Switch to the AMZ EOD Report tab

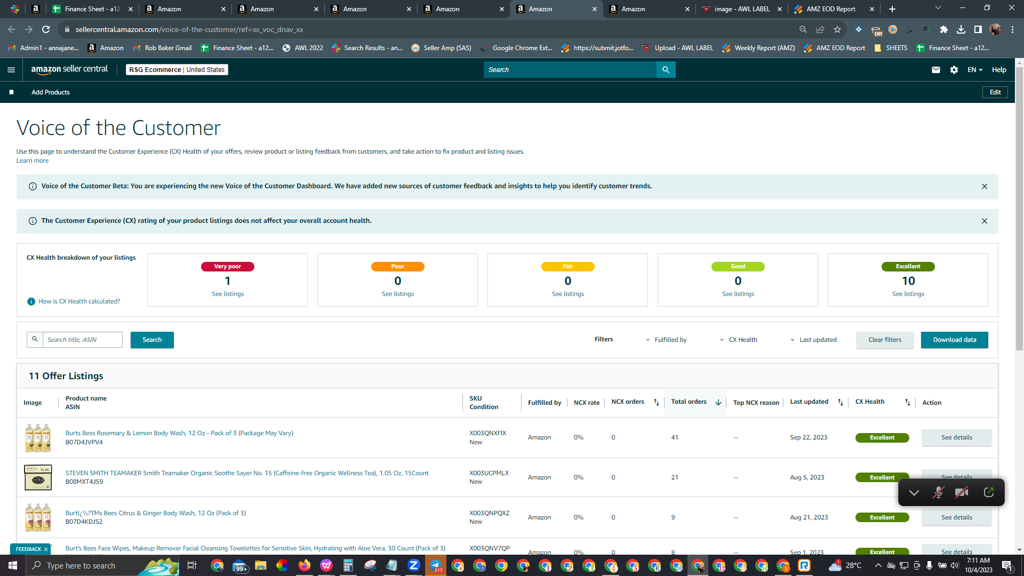click(x=835, y=9)
